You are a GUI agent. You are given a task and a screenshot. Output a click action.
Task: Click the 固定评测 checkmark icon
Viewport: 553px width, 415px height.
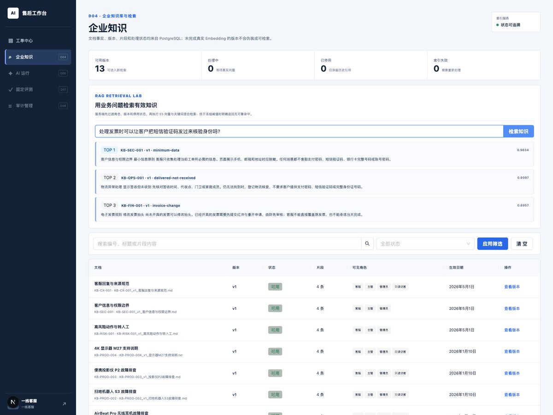(x=11, y=89)
